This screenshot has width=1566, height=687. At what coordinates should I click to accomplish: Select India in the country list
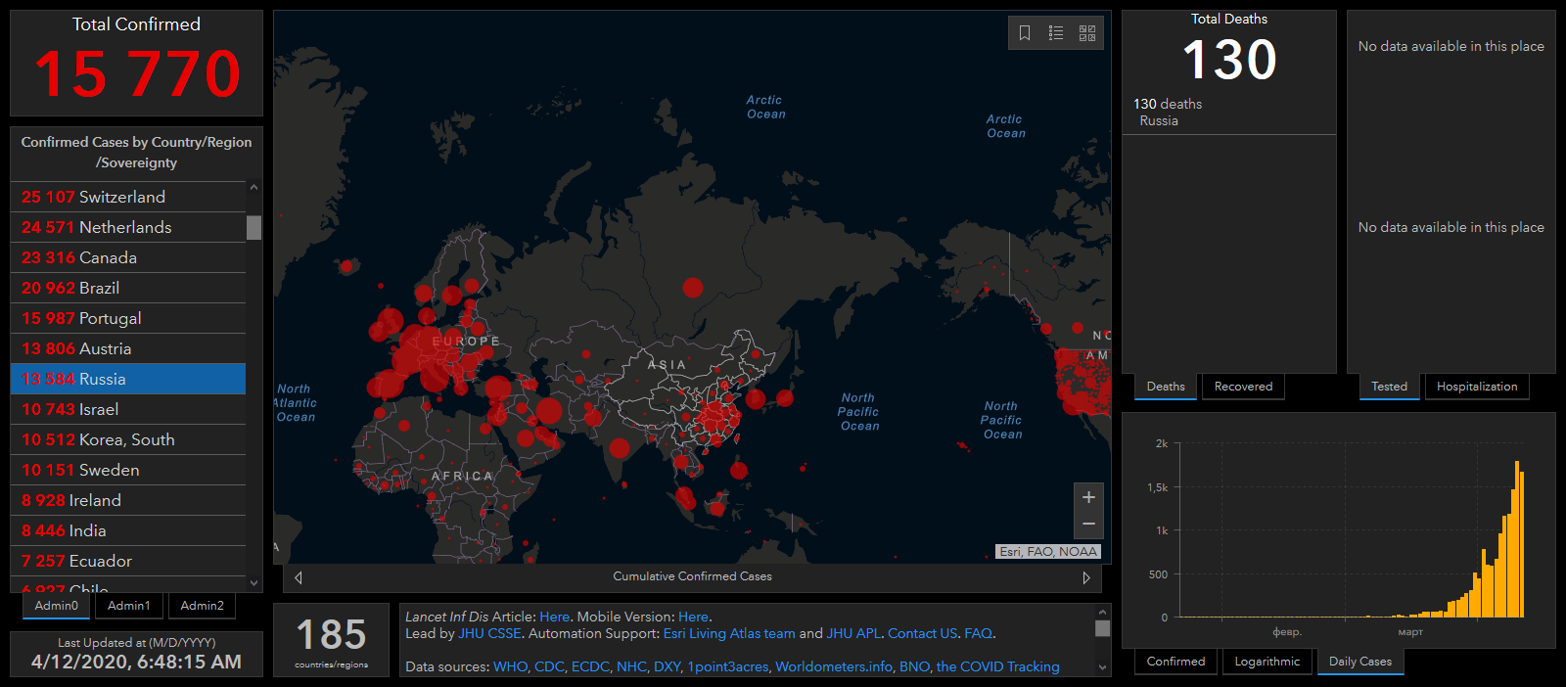pyautogui.click(x=128, y=530)
